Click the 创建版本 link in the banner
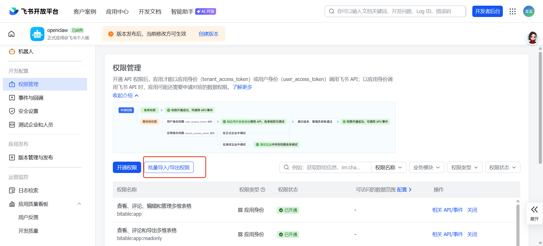This screenshot has width=543, height=246. click(x=208, y=34)
